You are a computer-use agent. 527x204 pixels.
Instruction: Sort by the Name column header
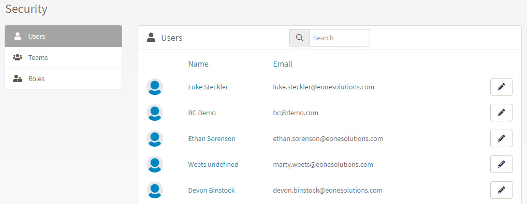[198, 64]
